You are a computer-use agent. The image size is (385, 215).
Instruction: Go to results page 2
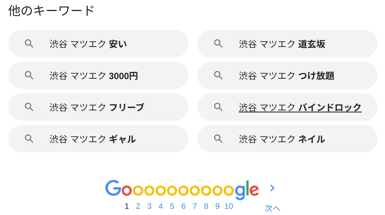tap(138, 206)
